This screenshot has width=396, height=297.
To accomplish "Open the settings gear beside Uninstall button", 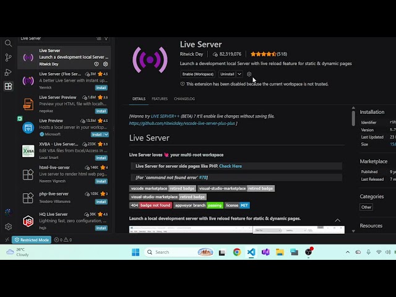I will 249,74.
